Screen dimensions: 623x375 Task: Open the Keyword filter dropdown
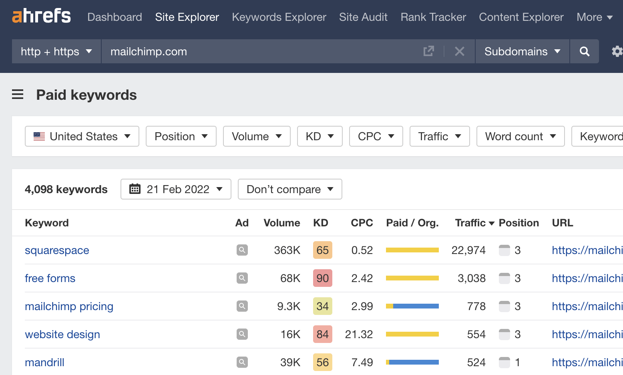(x=597, y=136)
